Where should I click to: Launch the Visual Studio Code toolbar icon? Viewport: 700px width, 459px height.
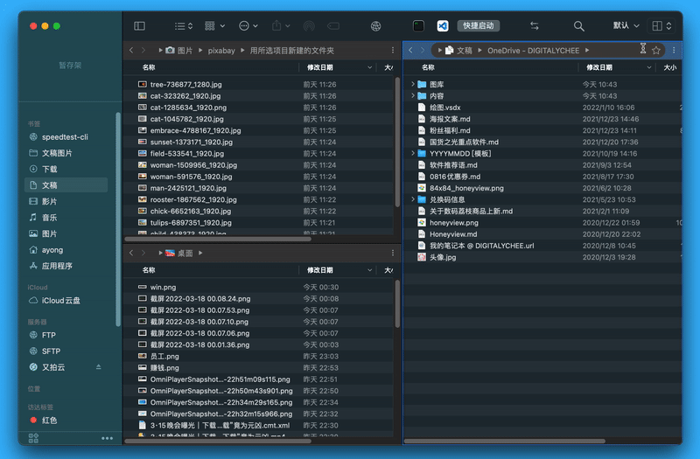pyautogui.click(x=443, y=26)
